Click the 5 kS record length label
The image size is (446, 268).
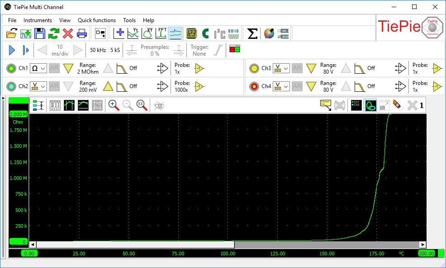coord(115,50)
